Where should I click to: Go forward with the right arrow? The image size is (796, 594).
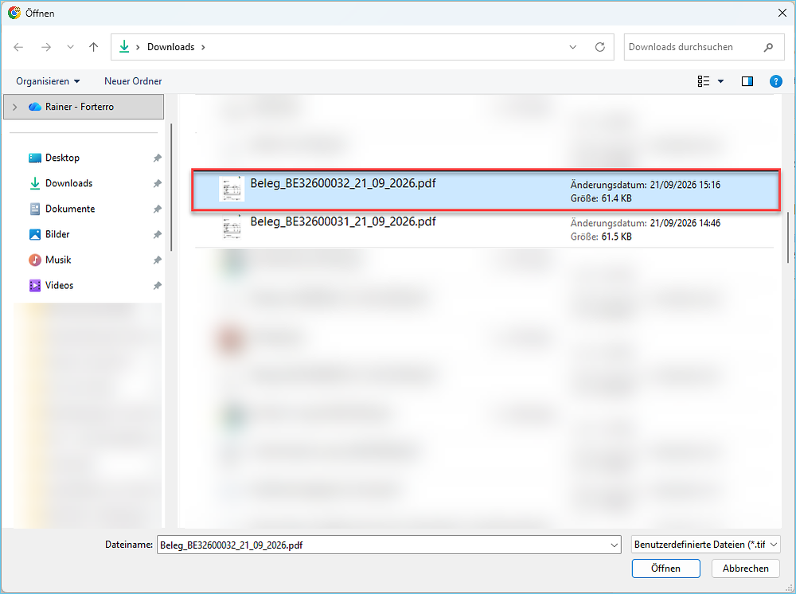(46, 47)
